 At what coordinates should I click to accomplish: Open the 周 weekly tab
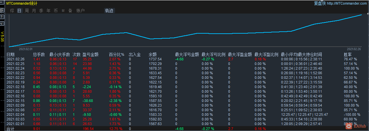click(x=26, y=11)
